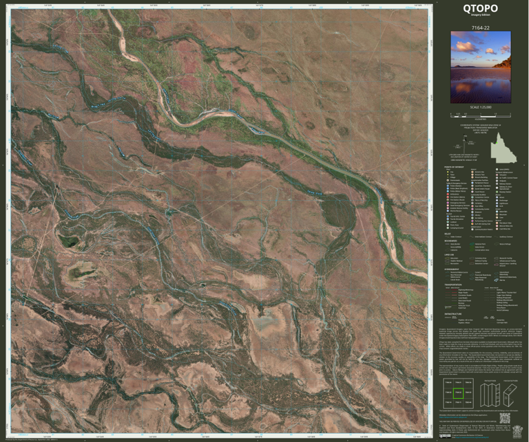This screenshot has width=529, height=442.
Task: Click the kilometres scale bar
Action: (x=480, y=115)
